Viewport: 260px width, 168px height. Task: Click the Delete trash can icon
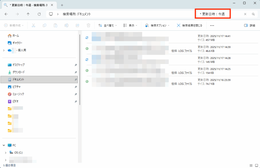pyautogui.click(x=88, y=25)
